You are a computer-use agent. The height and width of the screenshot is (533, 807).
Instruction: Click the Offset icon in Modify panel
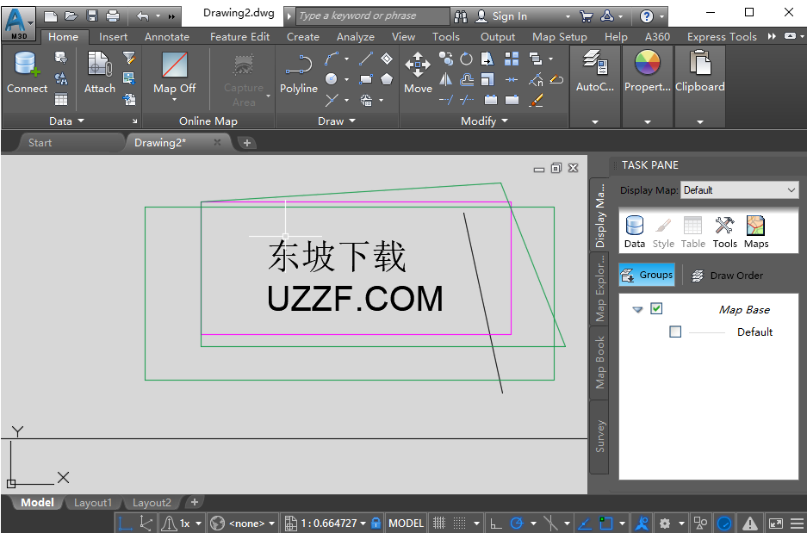point(467,79)
